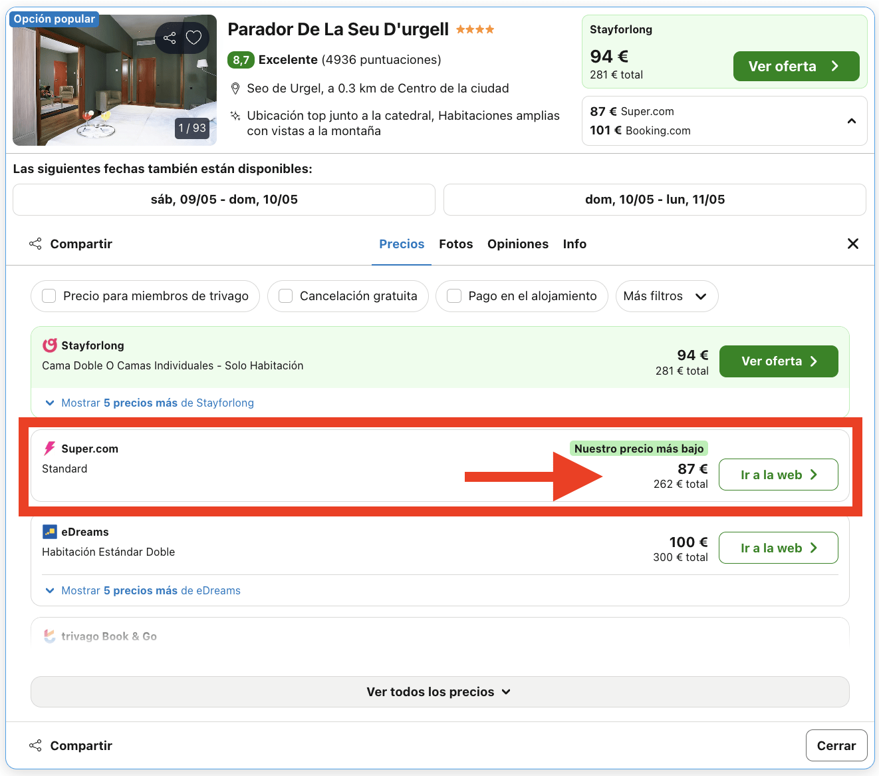The width and height of the screenshot is (879, 776).
Task: Close the overlay with the X icon
Action: [853, 244]
